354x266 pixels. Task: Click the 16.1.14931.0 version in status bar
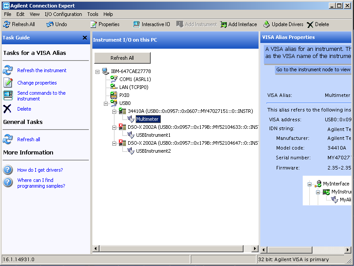click(x=19, y=259)
